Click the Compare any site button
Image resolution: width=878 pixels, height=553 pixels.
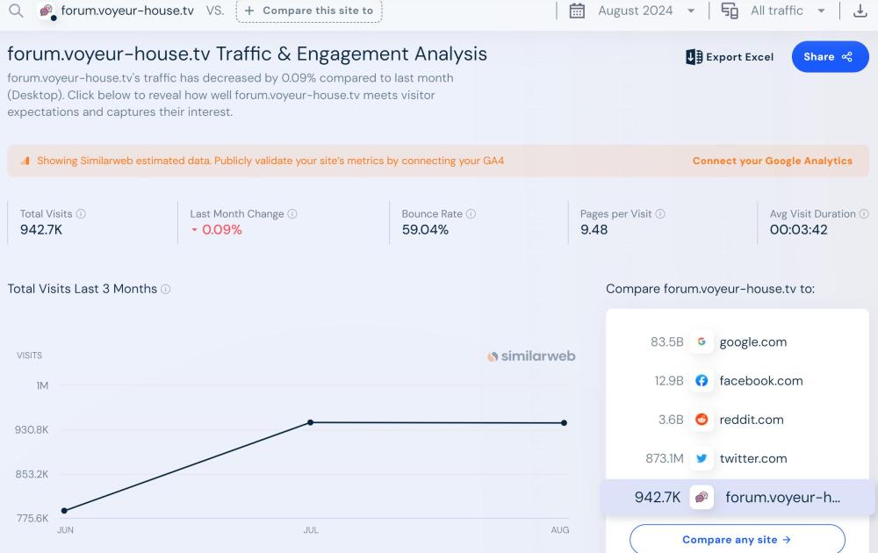[x=737, y=540]
